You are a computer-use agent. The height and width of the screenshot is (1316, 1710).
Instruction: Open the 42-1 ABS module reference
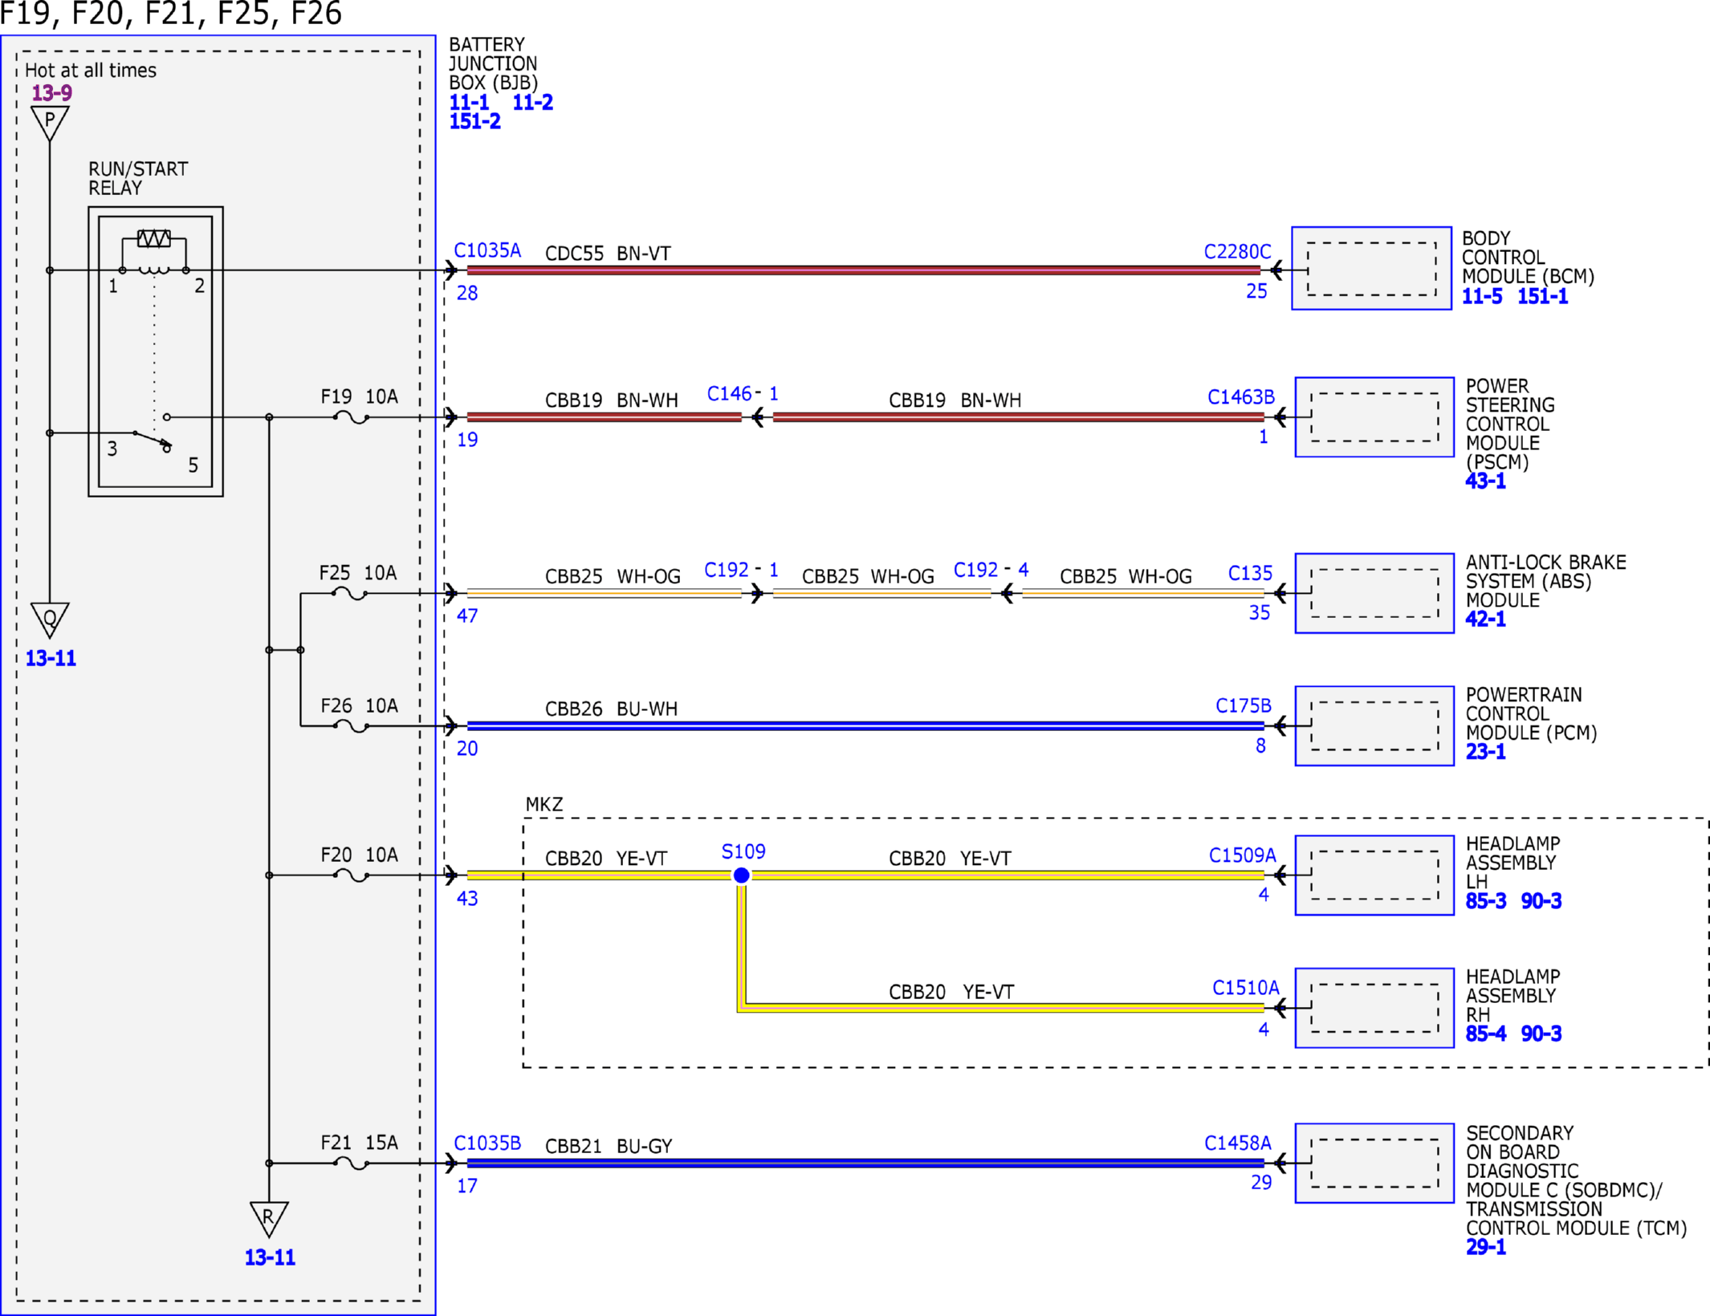pyautogui.click(x=1485, y=619)
